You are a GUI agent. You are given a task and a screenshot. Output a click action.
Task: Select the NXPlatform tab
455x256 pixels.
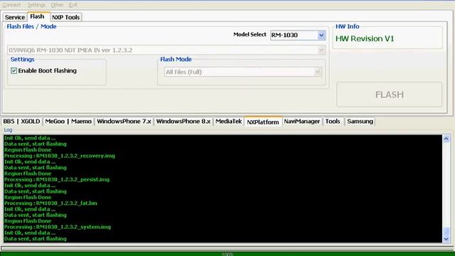[x=263, y=122]
